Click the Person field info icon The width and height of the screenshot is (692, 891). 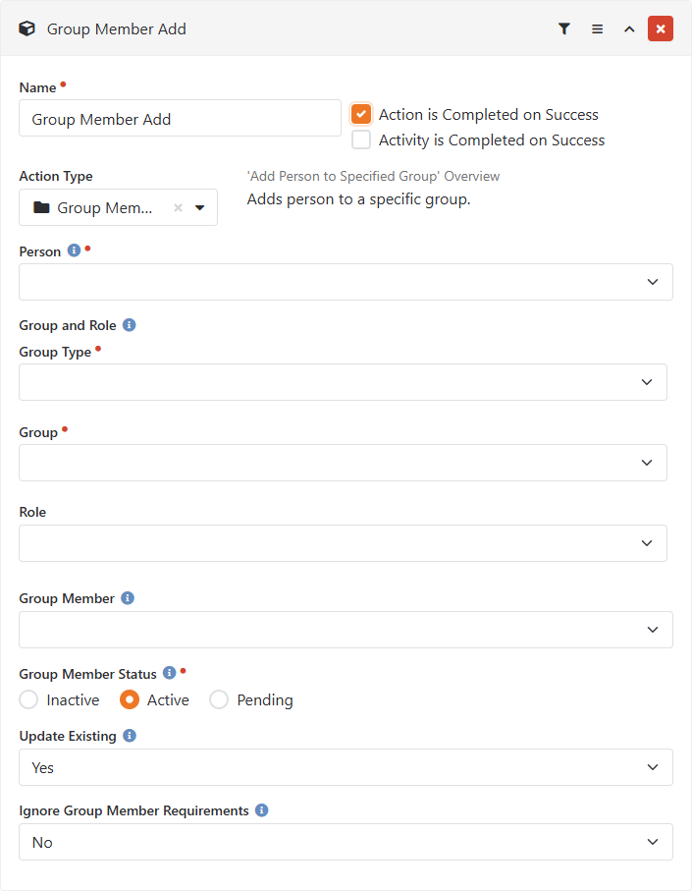pyautogui.click(x=74, y=251)
